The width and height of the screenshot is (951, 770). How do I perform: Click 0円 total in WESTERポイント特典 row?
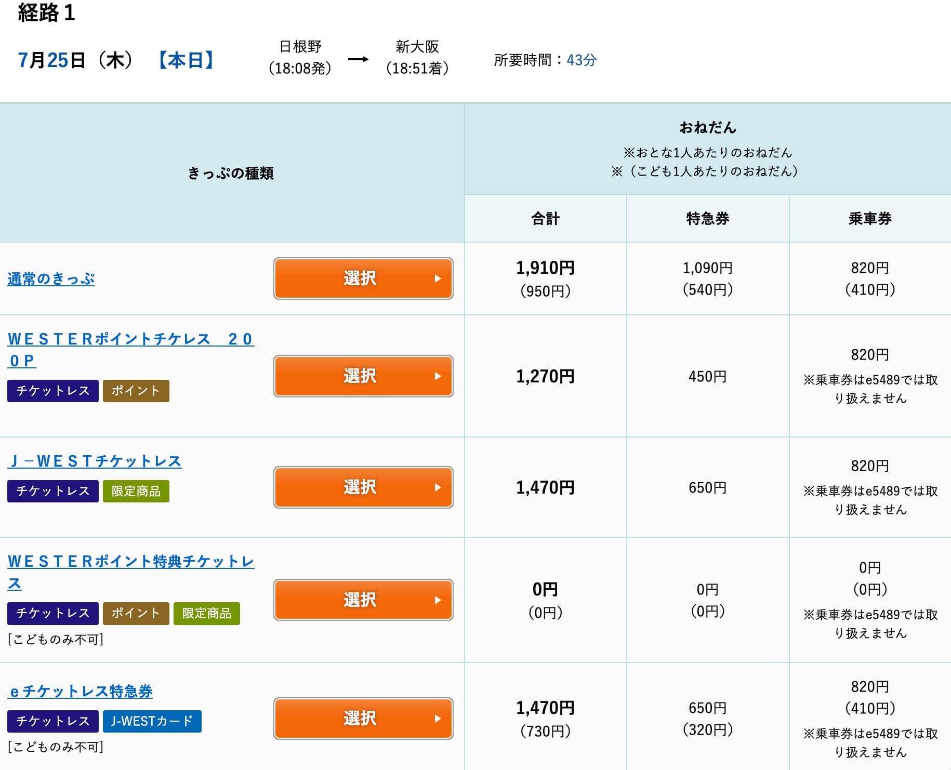[x=546, y=589]
